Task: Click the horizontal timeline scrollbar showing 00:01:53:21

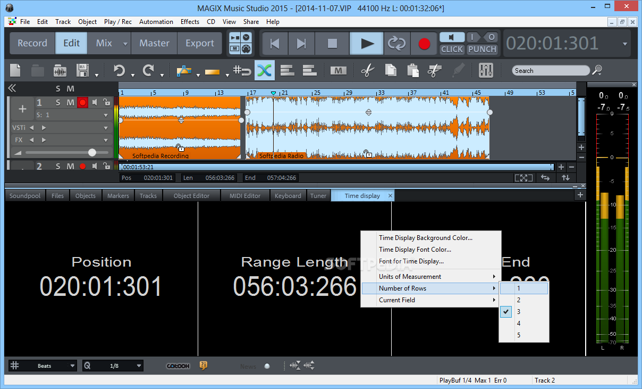Action: pos(336,167)
